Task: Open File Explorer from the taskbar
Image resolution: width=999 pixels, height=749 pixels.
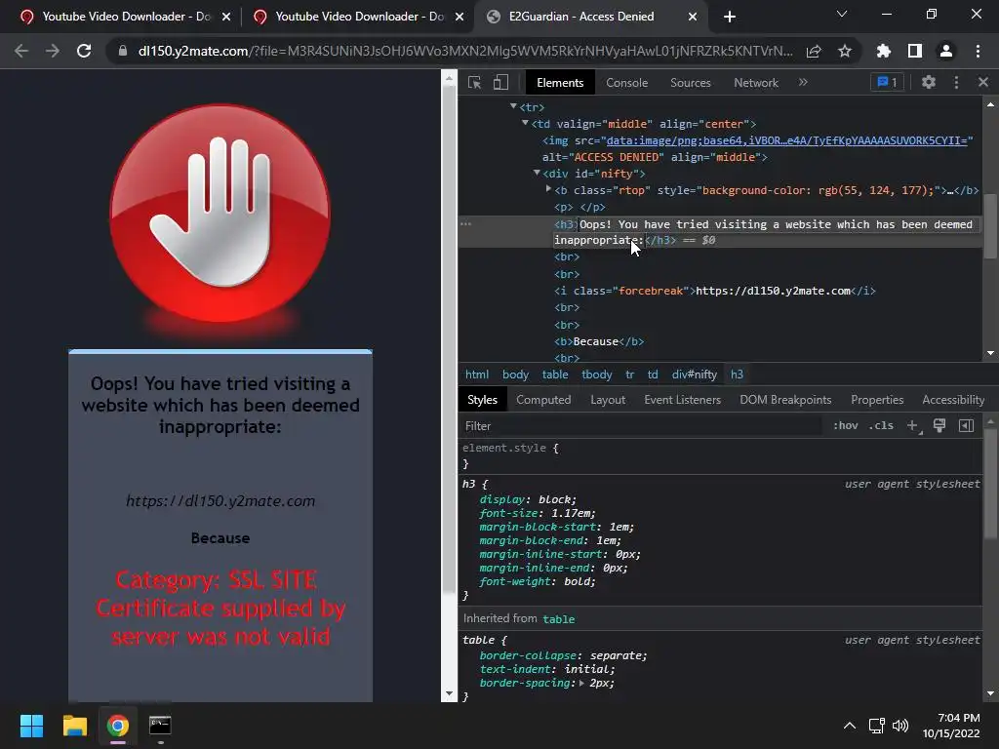Action: tap(74, 726)
